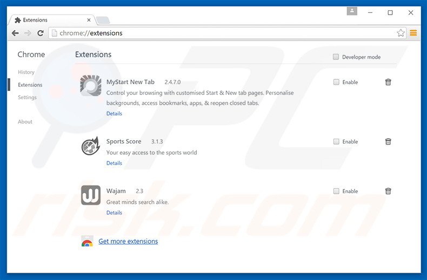The image size is (427, 280).
Task: Open Details for Sports Score
Action: coord(114,163)
